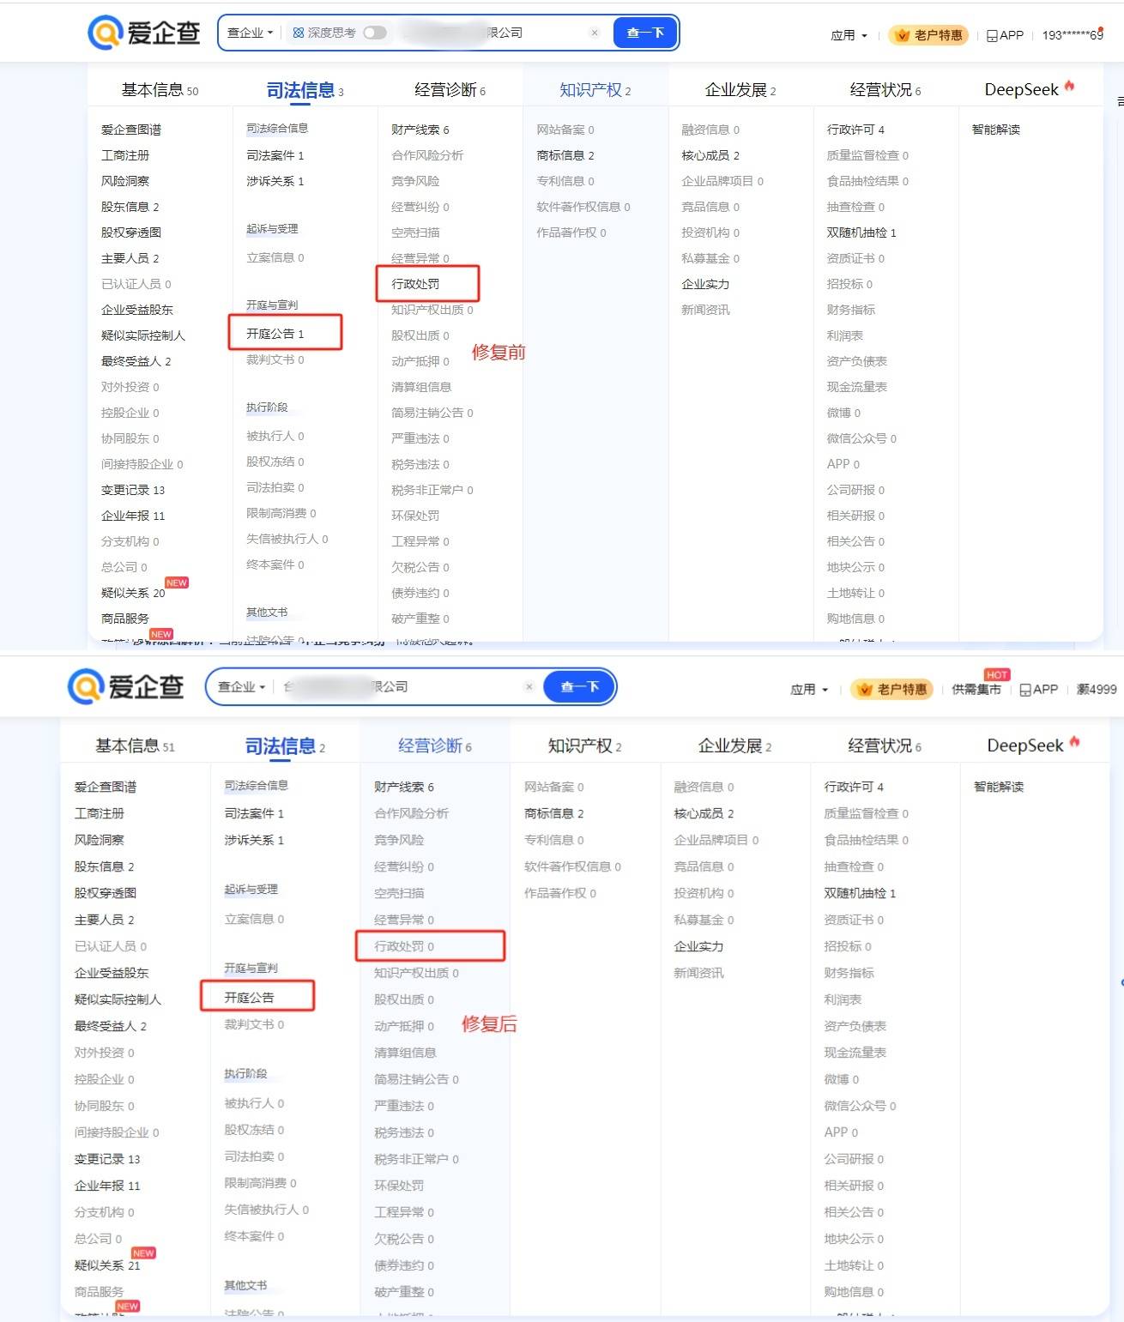This screenshot has width=1124, height=1322.
Task: Open 双随机抽检 1 in top screenshot
Action: pos(861,232)
